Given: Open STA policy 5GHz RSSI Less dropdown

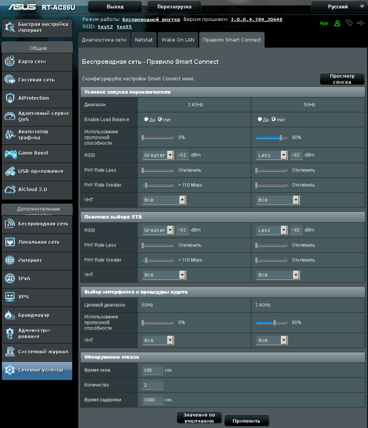Looking at the screenshot, I should (271, 230).
